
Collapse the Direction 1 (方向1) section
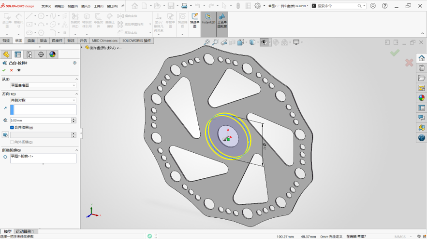(x=76, y=94)
